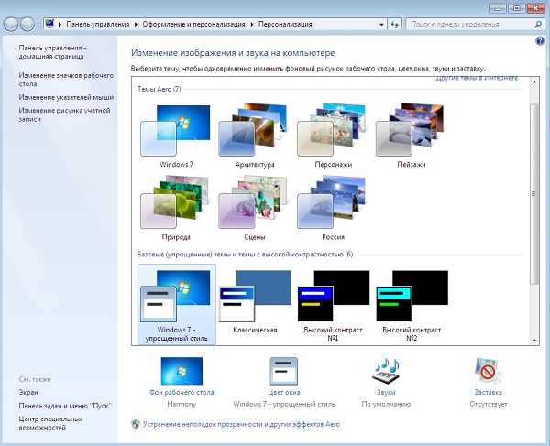Screen dimensions: 550x446
Task: Click the help question mark icon
Action: click(540, 41)
